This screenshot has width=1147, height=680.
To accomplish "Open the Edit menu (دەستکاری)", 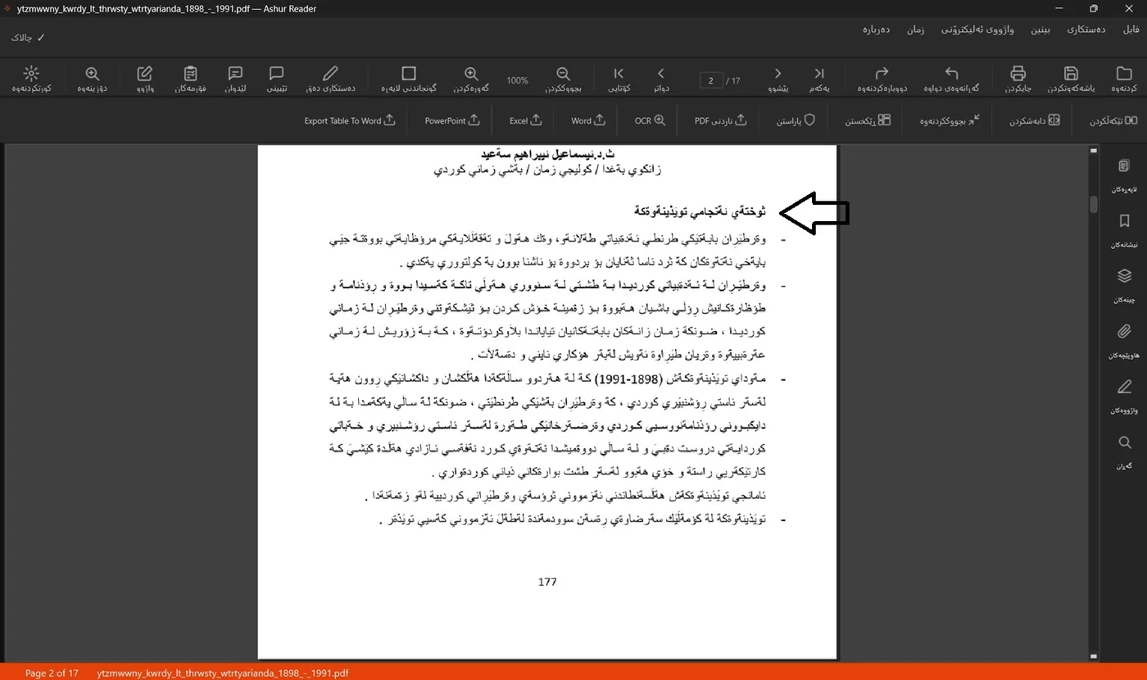I will click(x=1086, y=29).
